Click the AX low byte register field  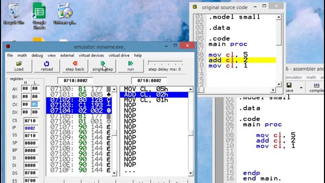point(35,88)
